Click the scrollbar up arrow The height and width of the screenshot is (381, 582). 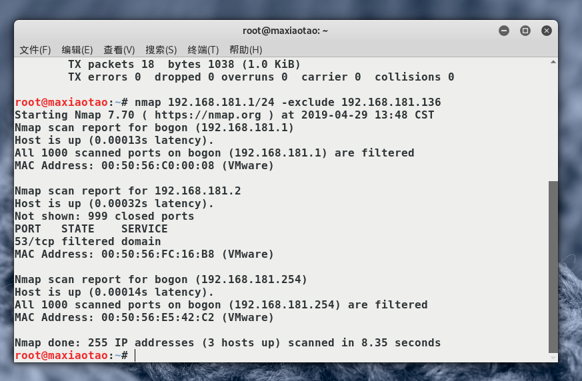(x=553, y=62)
